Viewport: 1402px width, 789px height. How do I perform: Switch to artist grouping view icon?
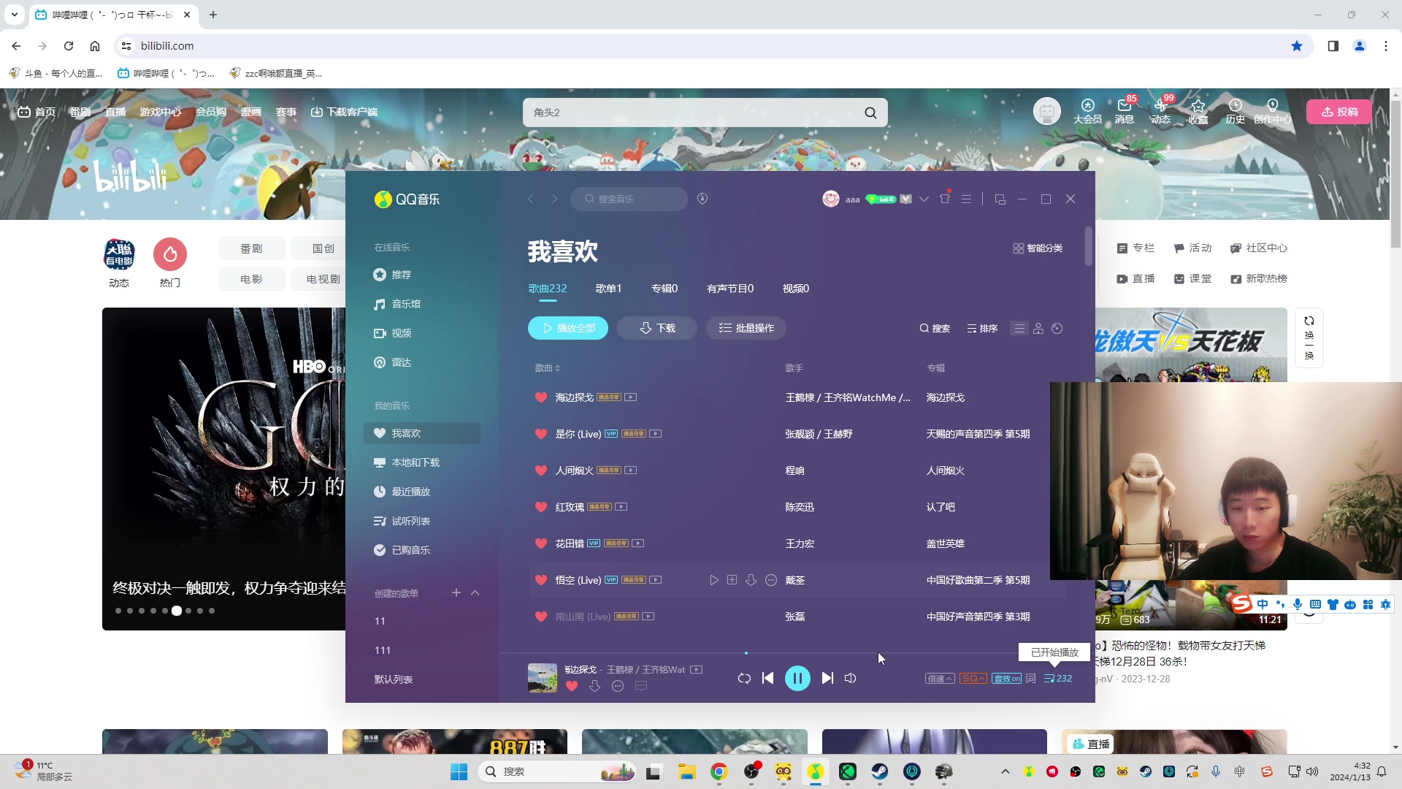click(1038, 329)
